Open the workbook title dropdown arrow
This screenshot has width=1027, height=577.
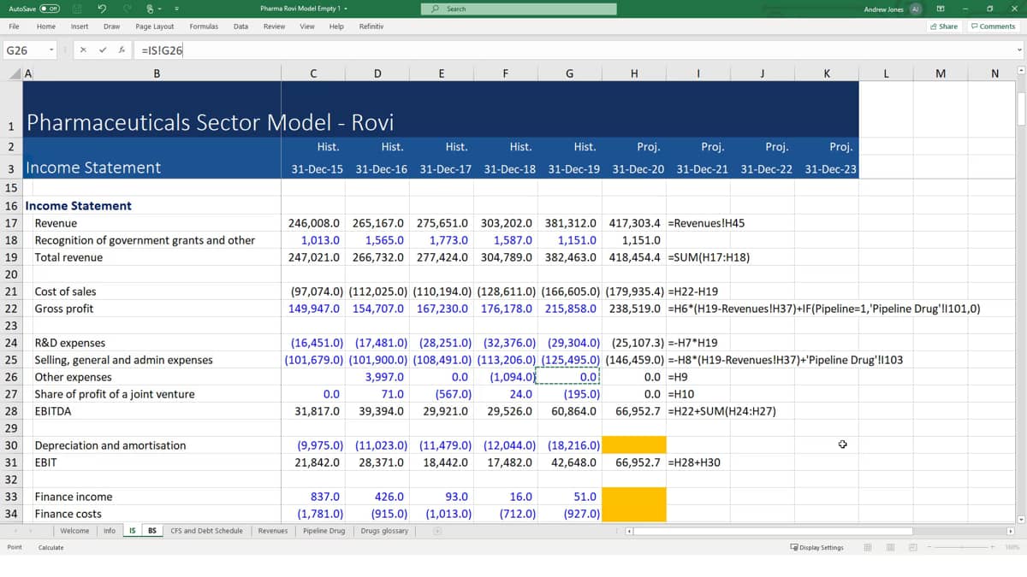click(344, 9)
